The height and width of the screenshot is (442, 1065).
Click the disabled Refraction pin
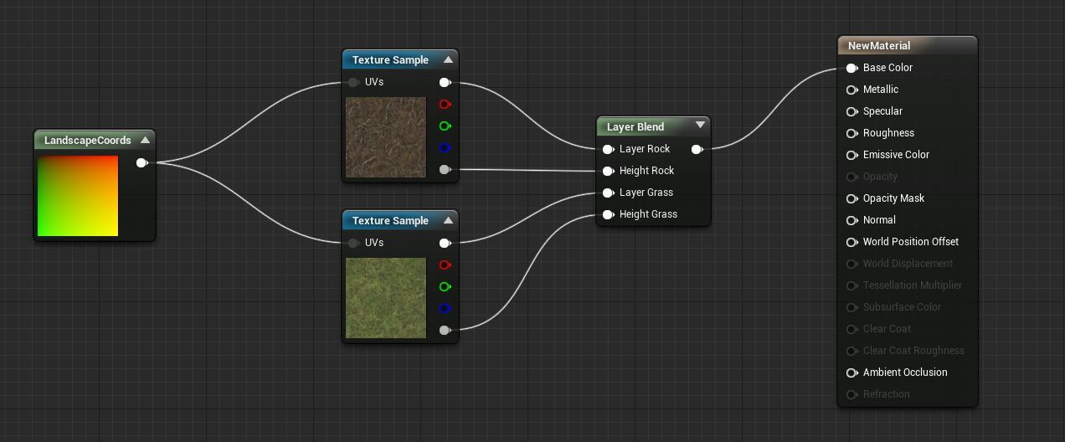click(x=852, y=394)
